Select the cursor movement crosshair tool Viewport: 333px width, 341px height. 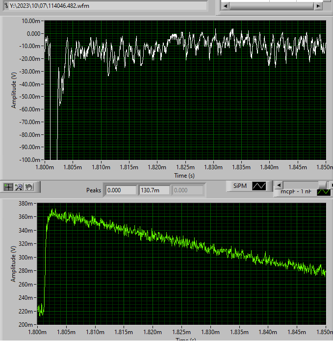click(8, 187)
